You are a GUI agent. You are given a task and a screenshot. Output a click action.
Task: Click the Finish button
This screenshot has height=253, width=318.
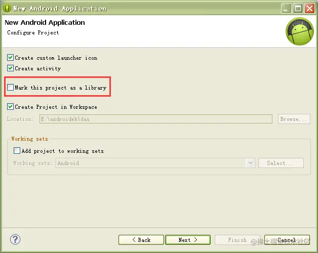point(237,240)
